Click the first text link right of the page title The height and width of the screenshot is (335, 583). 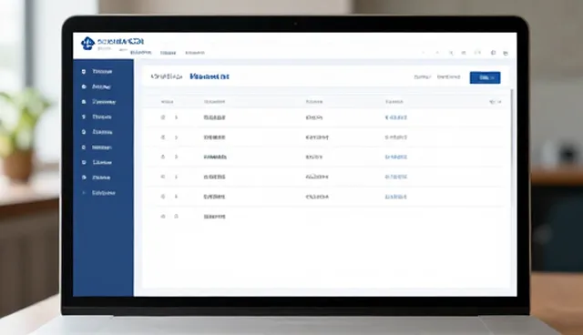pyautogui.click(x=423, y=76)
